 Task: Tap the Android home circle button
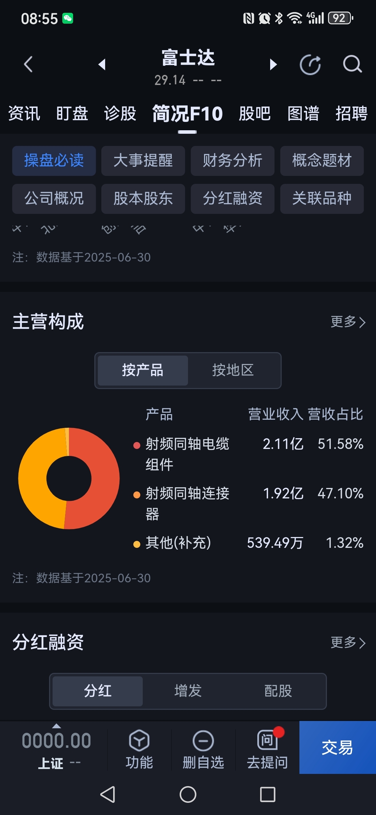(188, 794)
